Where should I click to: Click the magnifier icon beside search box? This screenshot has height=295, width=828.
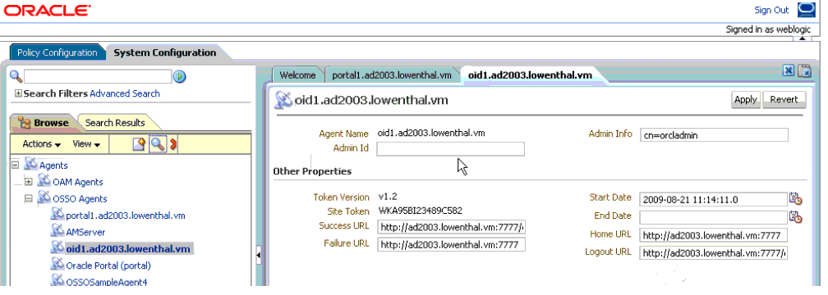point(16,76)
